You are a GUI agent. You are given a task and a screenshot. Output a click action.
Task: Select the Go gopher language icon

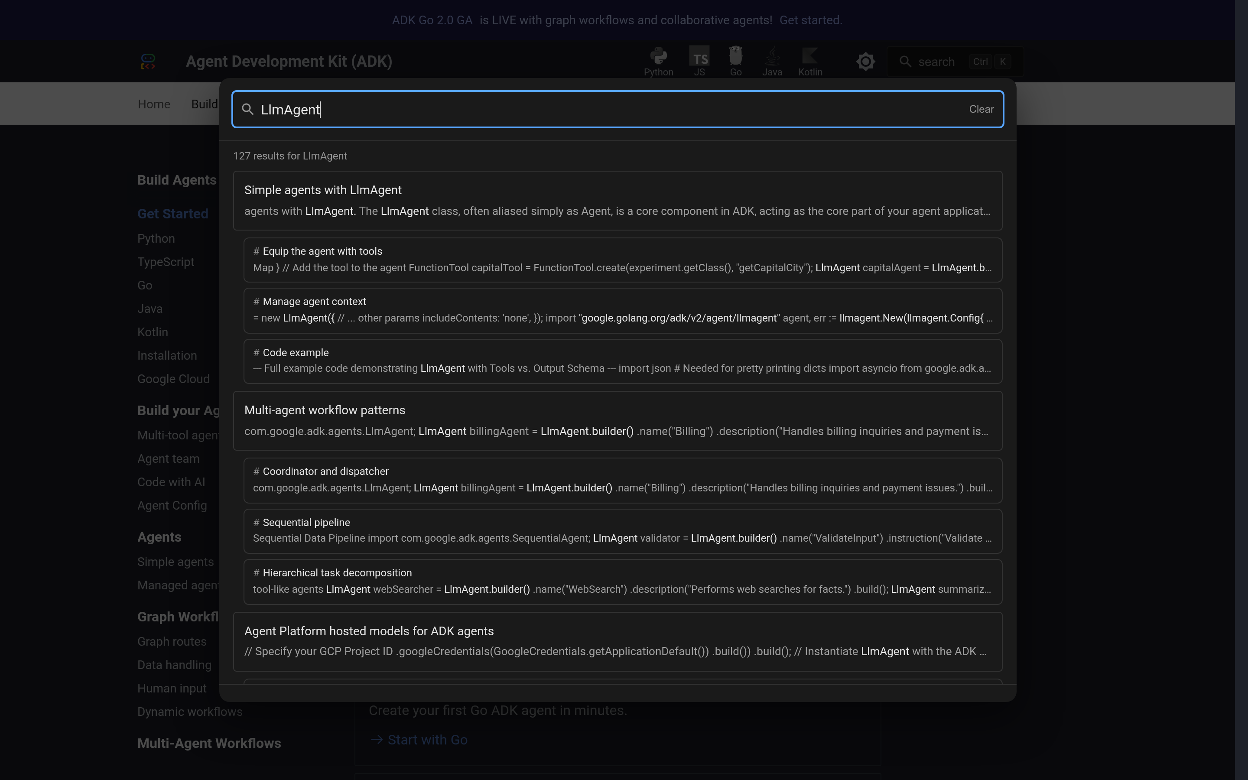[736, 62]
